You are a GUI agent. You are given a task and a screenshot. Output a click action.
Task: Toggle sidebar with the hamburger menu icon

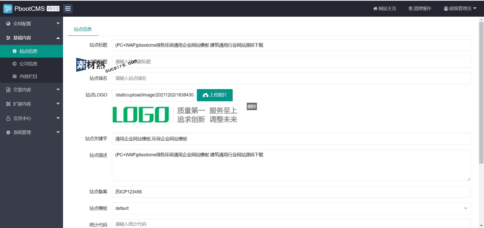[x=68, y=9]
